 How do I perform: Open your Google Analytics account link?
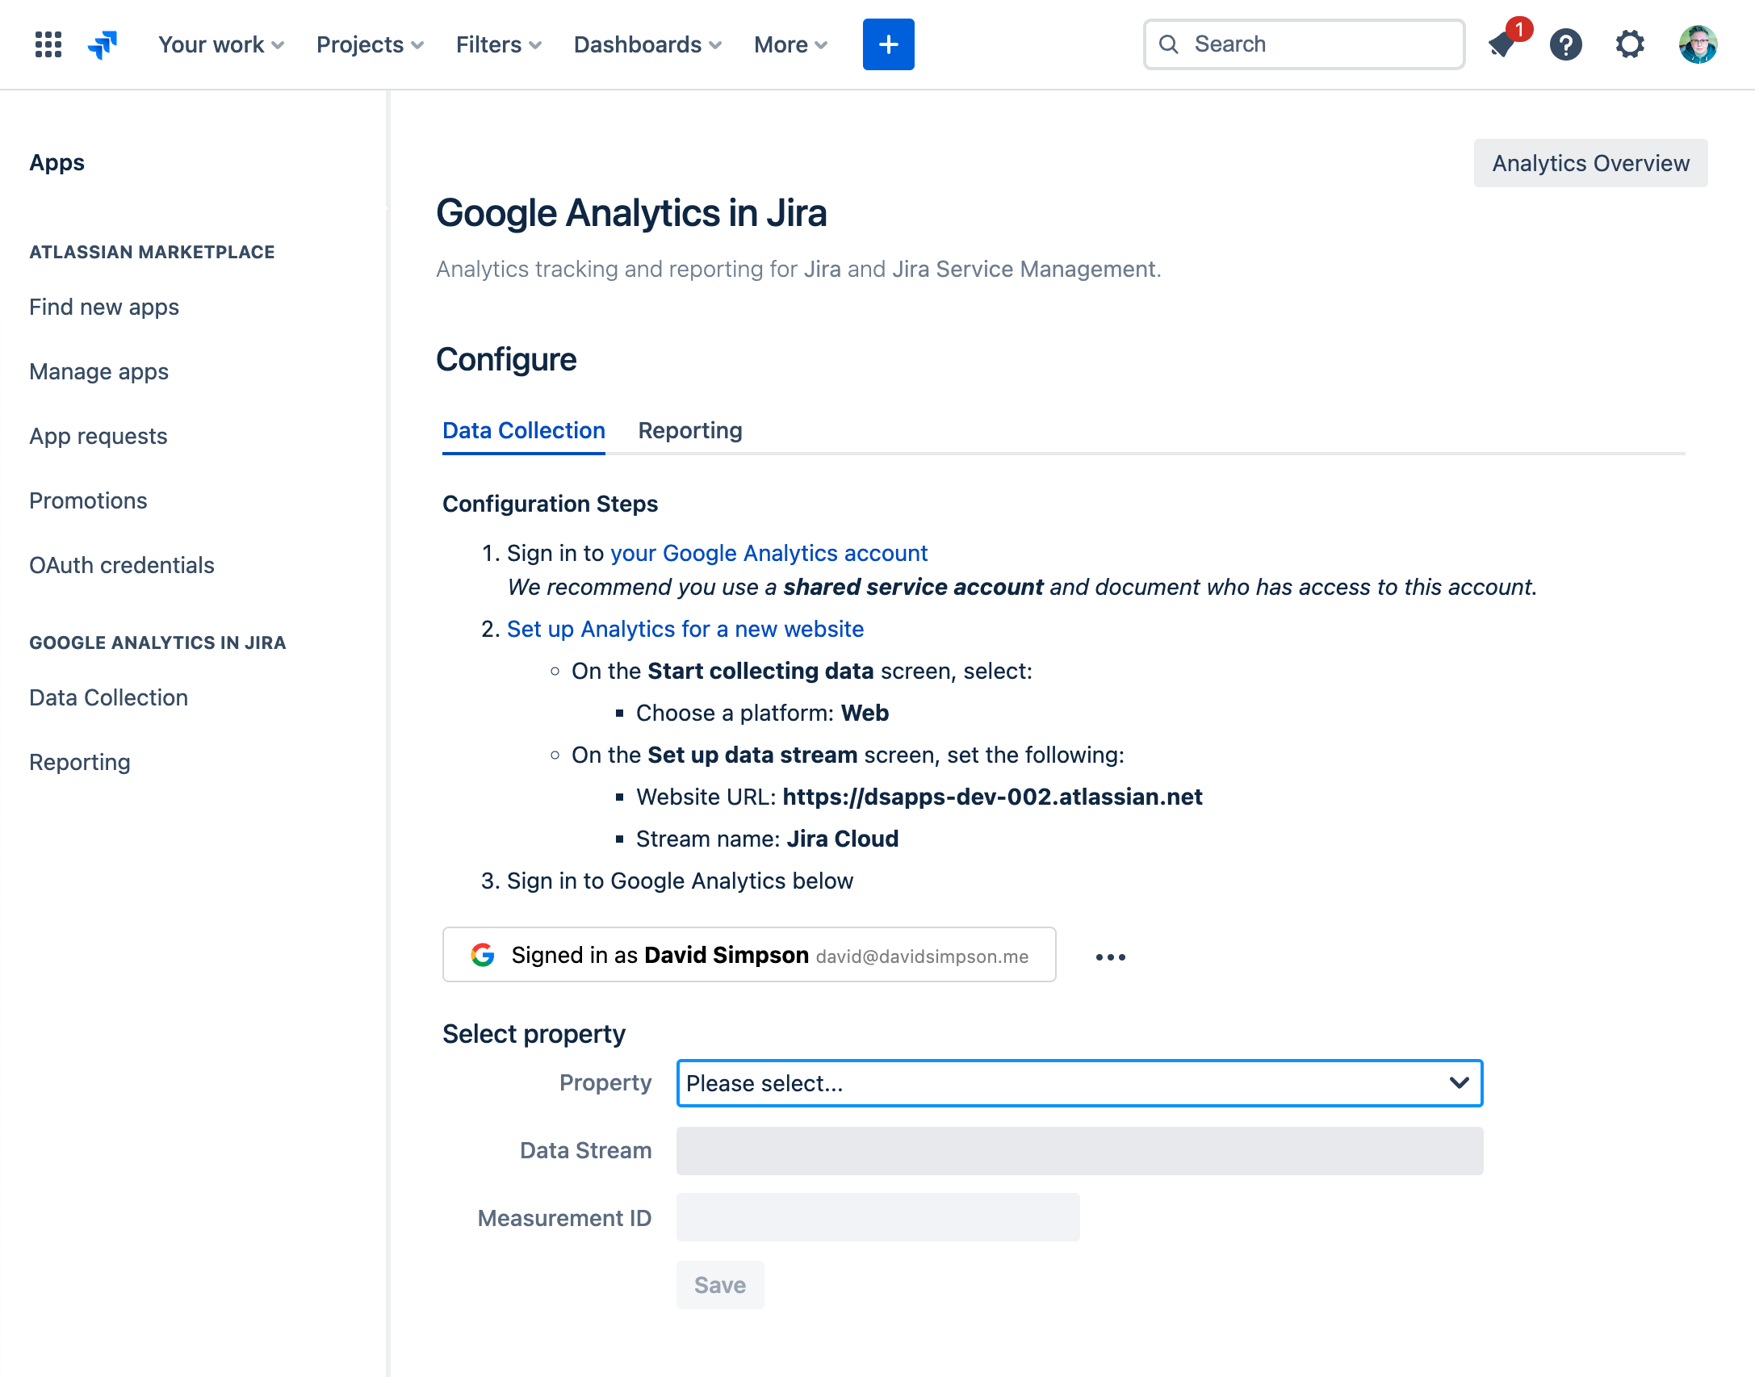(x=769, y=553)
